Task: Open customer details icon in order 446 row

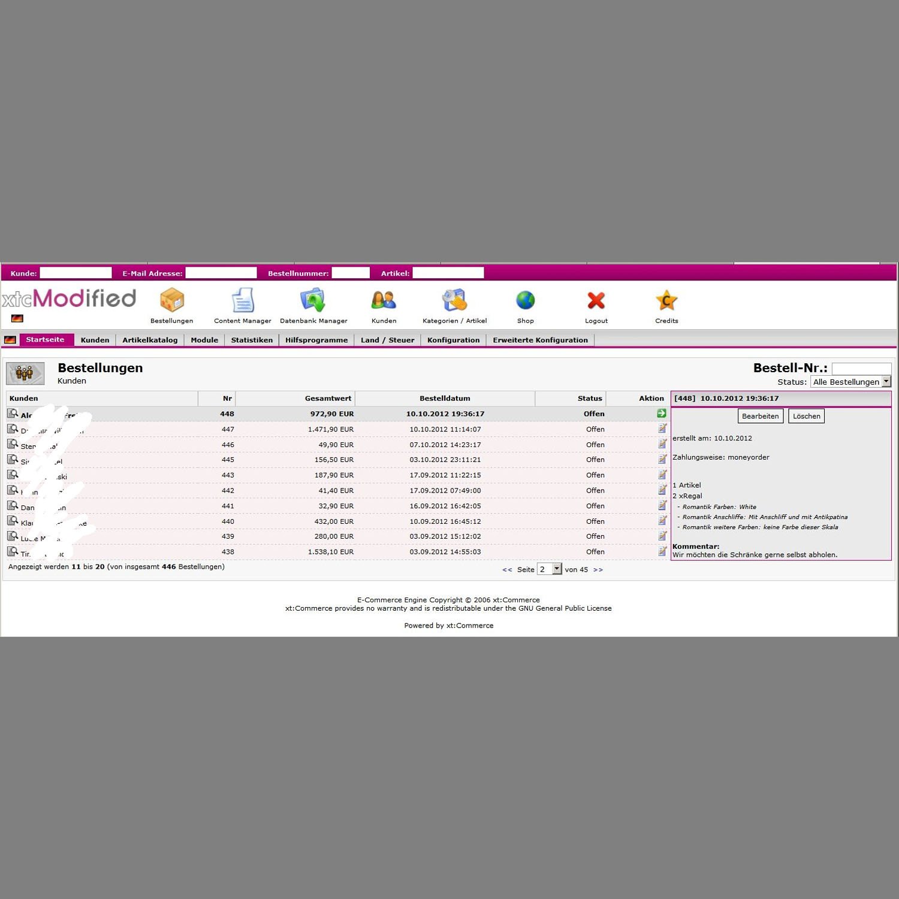Action: (13, 444)
